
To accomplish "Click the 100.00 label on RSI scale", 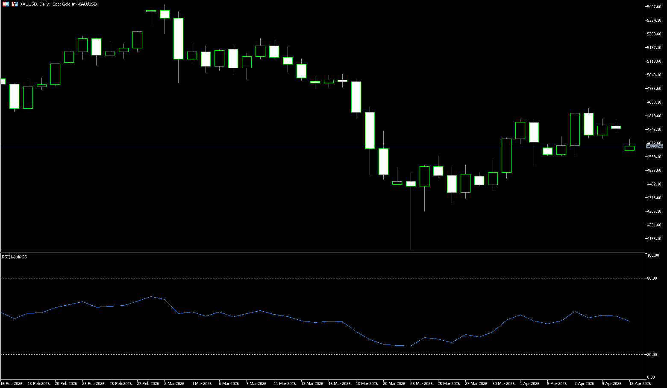I will click(x=653, y=255).
